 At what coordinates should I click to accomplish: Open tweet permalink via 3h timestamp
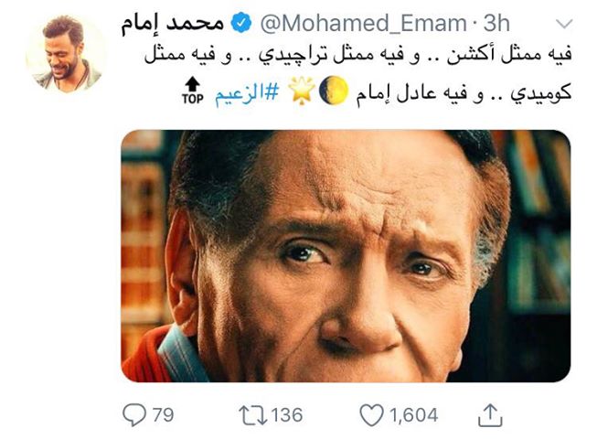coord(496,23)
